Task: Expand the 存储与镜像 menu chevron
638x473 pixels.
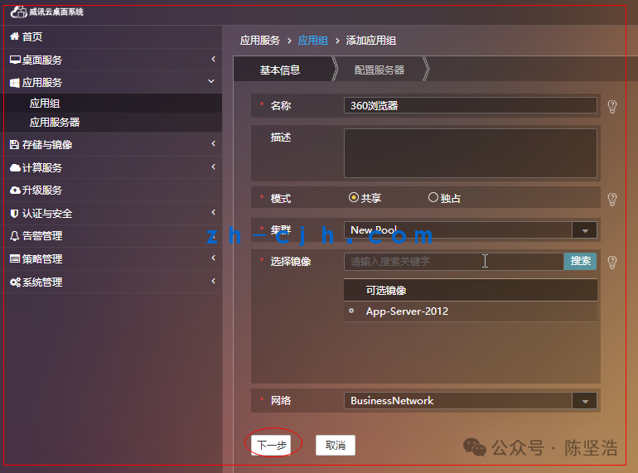Action: point(213,143)
